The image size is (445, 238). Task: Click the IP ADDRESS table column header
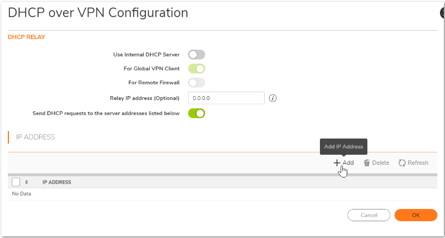pyautogui.click(x=56, y=182)
